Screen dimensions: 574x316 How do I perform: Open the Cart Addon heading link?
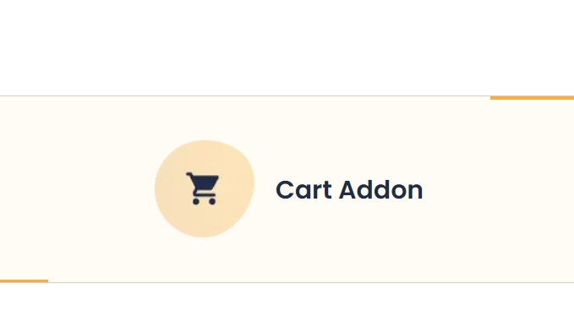coord(349,190)
